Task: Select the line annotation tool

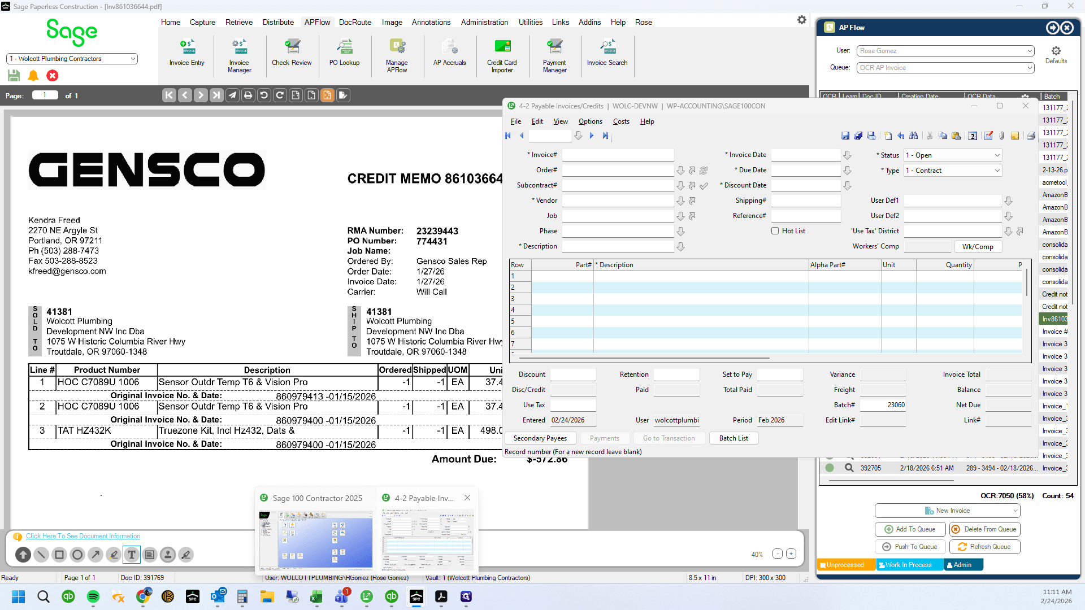Action: [41, 555]
